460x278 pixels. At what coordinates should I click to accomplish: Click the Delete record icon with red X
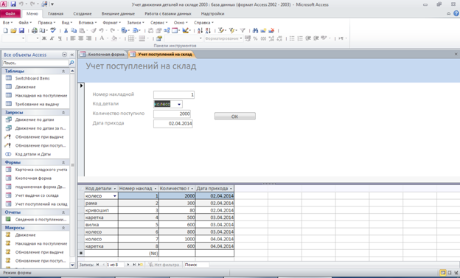pyautogui.click(x=271, y=30)
